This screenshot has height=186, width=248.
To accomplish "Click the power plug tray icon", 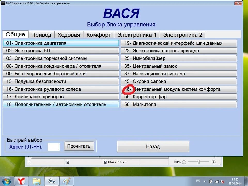I will (211, 181).
